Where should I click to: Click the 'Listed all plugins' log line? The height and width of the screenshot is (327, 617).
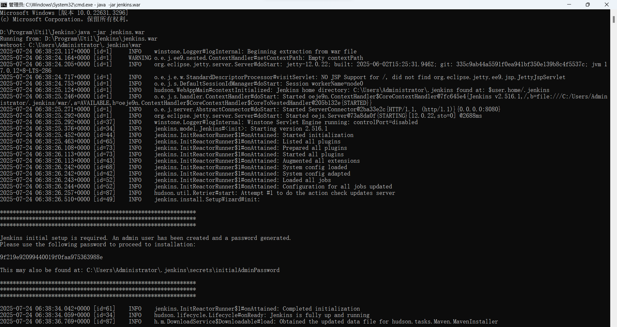[170, 141]
